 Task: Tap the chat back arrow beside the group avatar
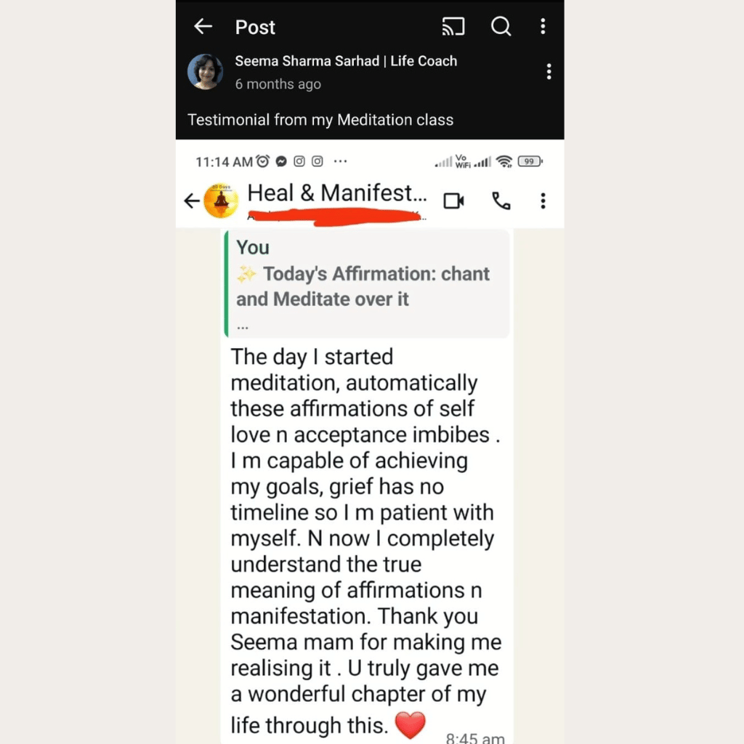(191, 201)
